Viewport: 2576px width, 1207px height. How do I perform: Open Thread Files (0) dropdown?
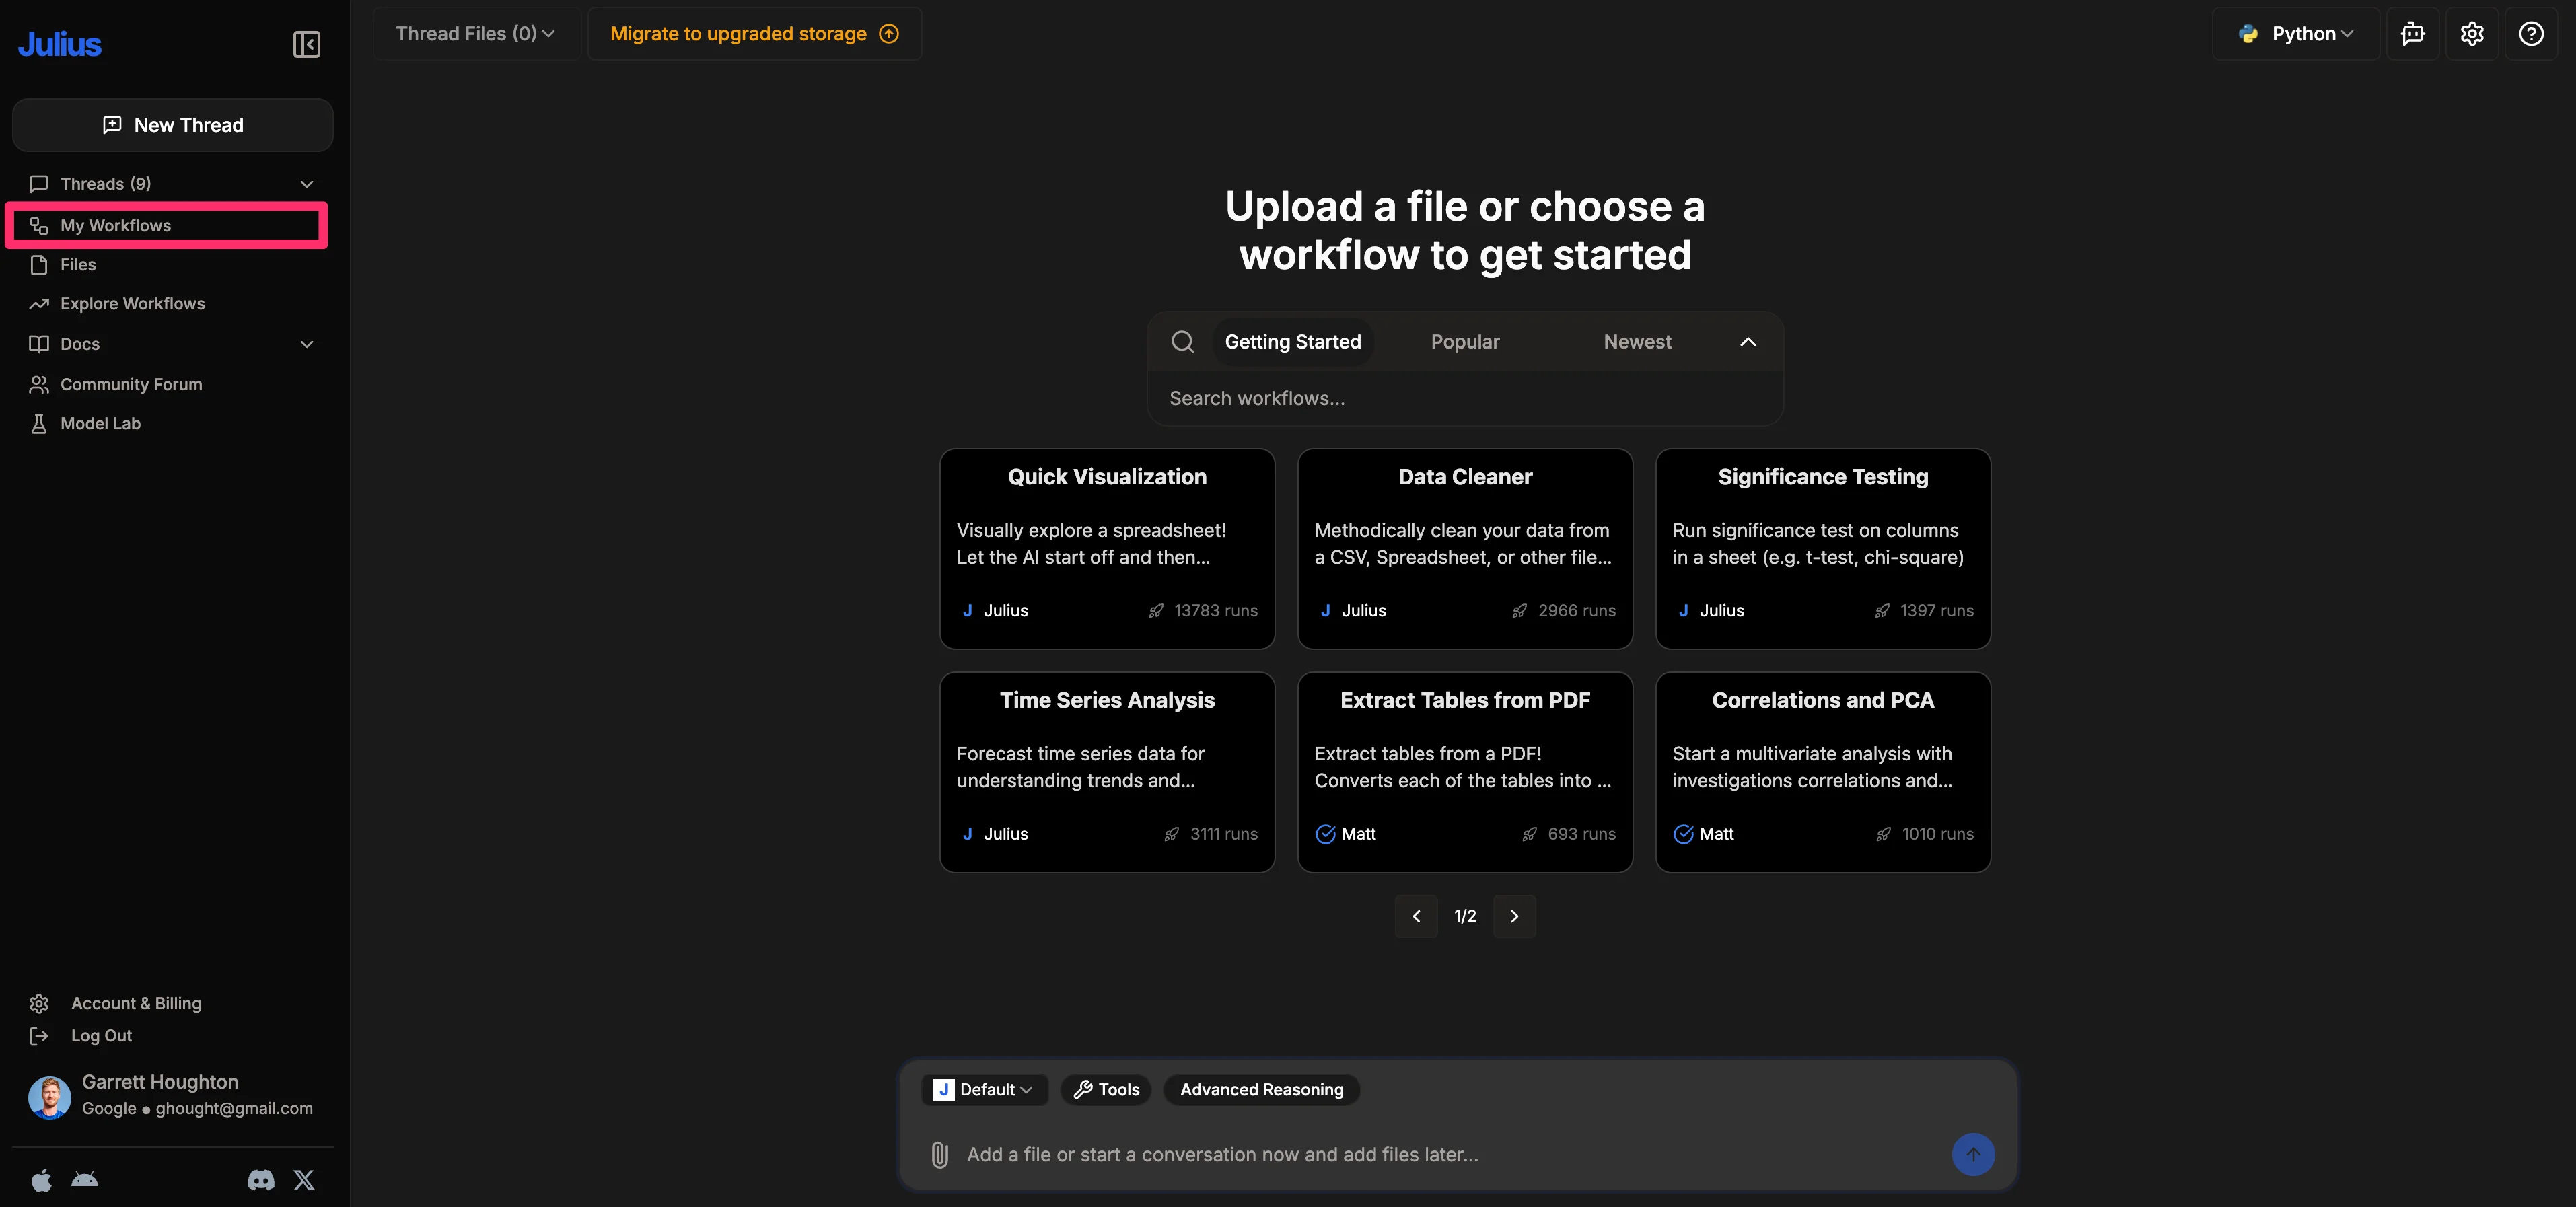[475, 34]
